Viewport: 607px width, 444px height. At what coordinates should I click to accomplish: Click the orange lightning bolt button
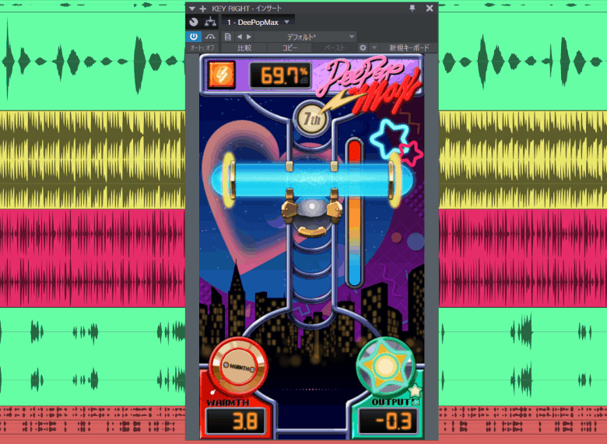coord(221,75)
